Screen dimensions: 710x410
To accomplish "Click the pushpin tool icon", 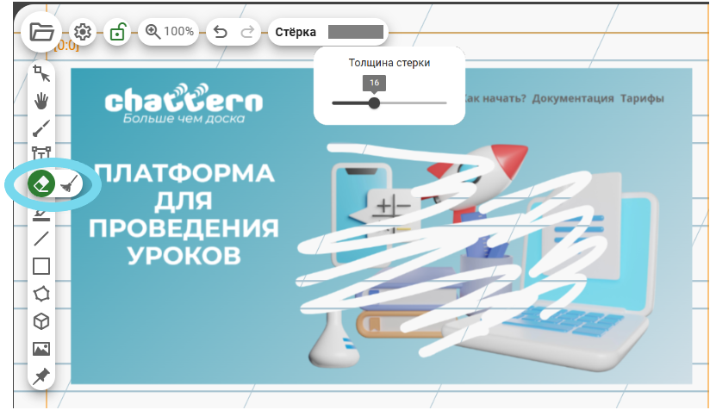I will 40,376.
